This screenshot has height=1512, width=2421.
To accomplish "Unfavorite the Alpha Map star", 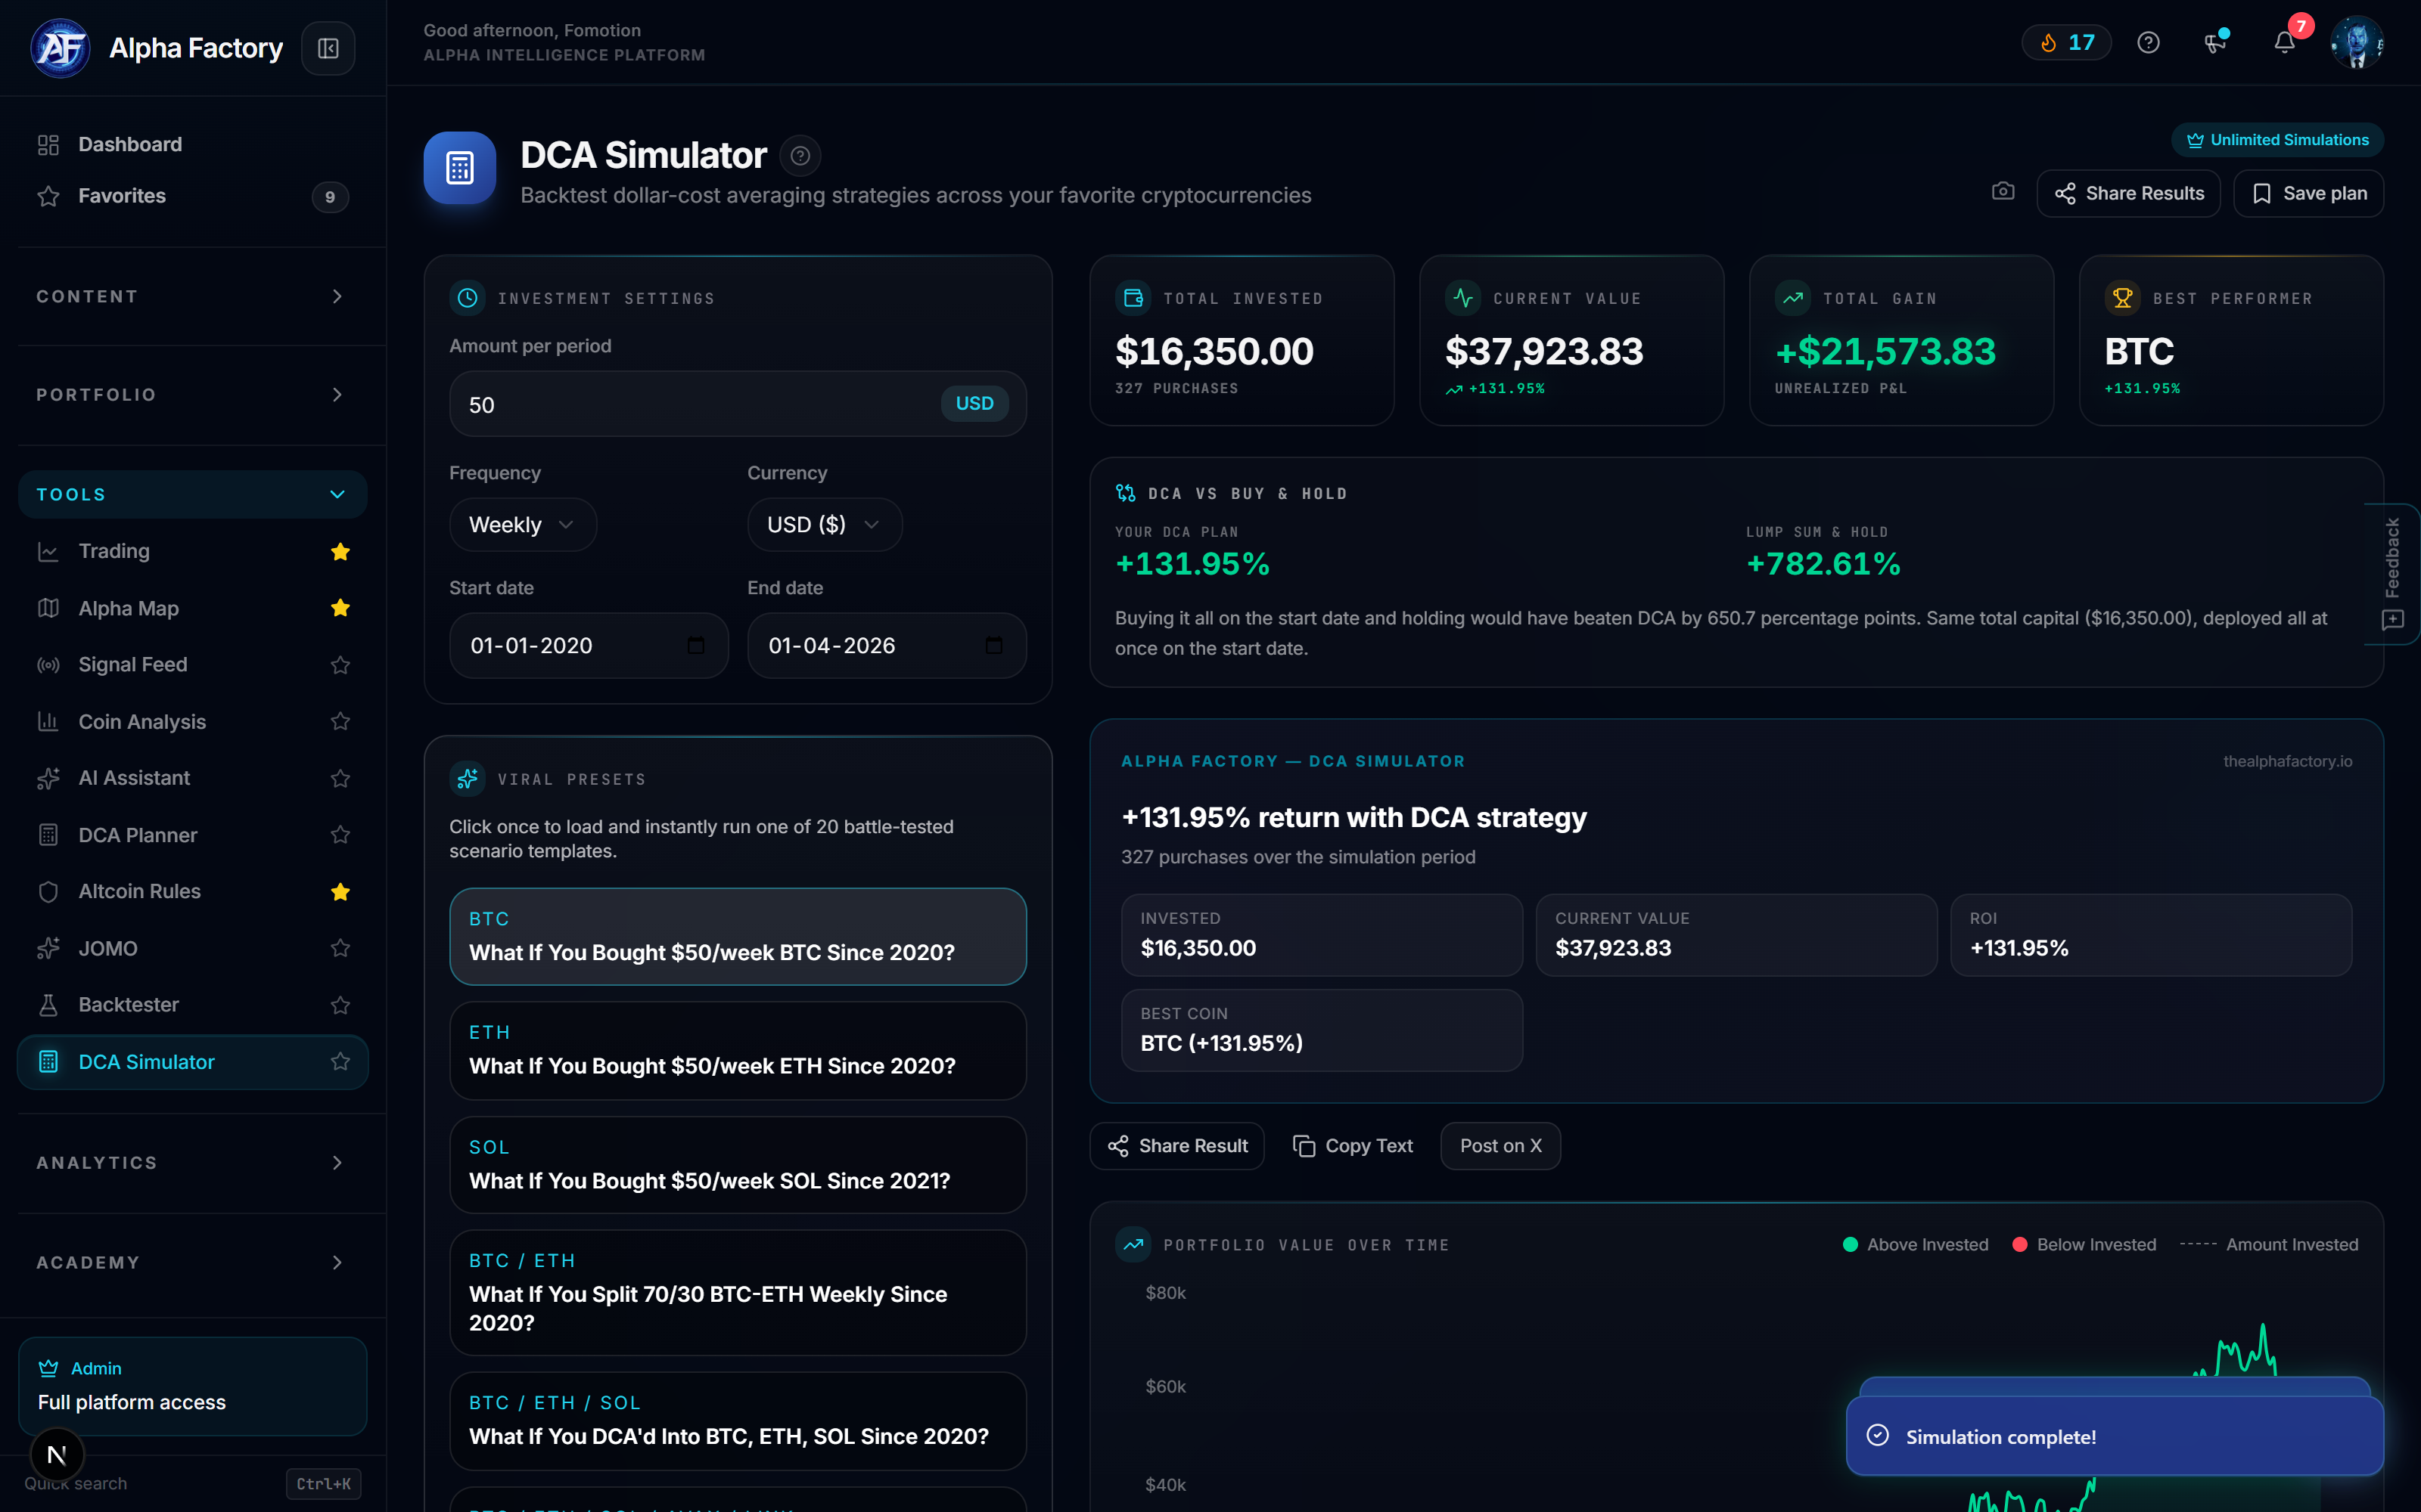I will [340, 608].
